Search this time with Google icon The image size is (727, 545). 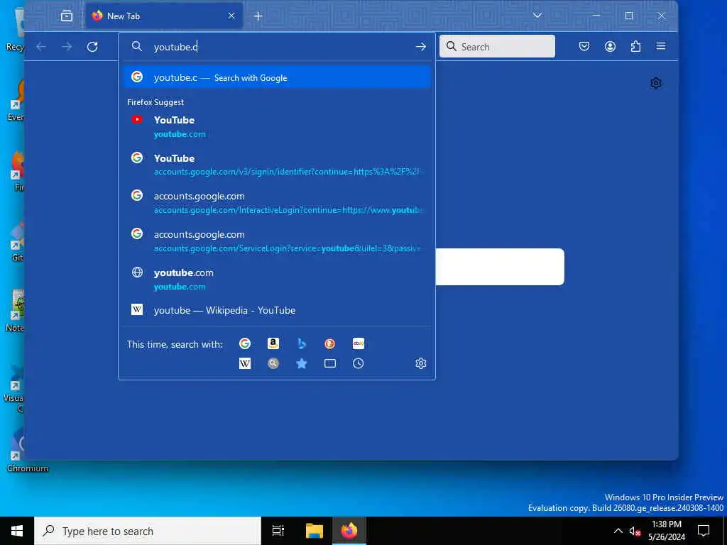point(245,343)
